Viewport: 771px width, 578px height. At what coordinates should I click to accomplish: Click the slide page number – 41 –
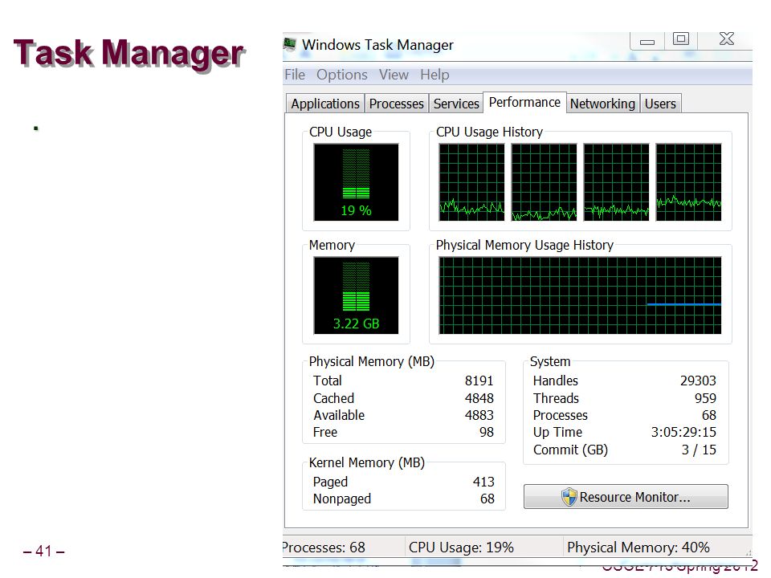coord(43,552)
